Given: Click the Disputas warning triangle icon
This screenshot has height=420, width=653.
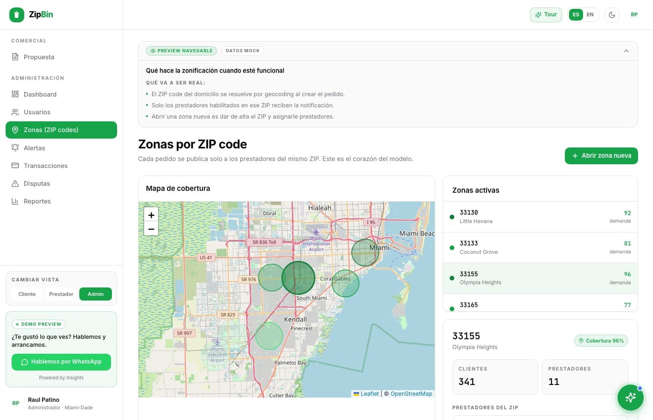Looking at the screenshot, I should click(x=15, y=183).
